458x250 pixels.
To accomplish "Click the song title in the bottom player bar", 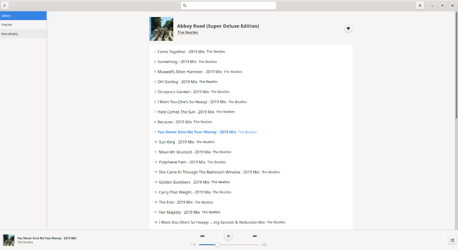I will [x=47, y=238].
